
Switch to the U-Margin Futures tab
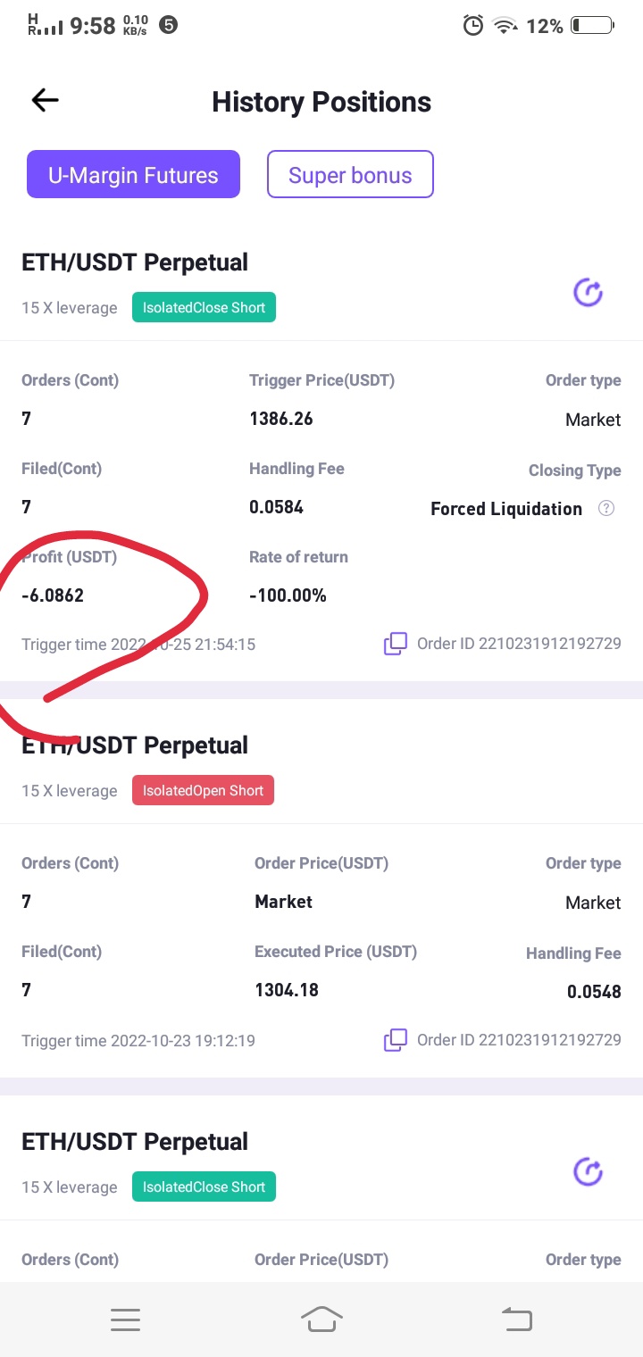(x=133, y=174)
